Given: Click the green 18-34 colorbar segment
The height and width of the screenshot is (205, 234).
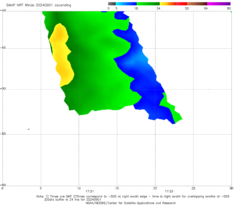Looking at the screenshot, I should tap(148, 4).
